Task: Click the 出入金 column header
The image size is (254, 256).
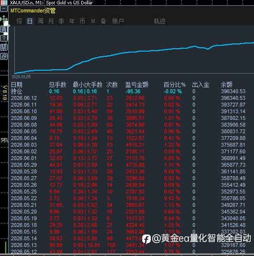Action: pyautogui.click(x=201, y=85)
